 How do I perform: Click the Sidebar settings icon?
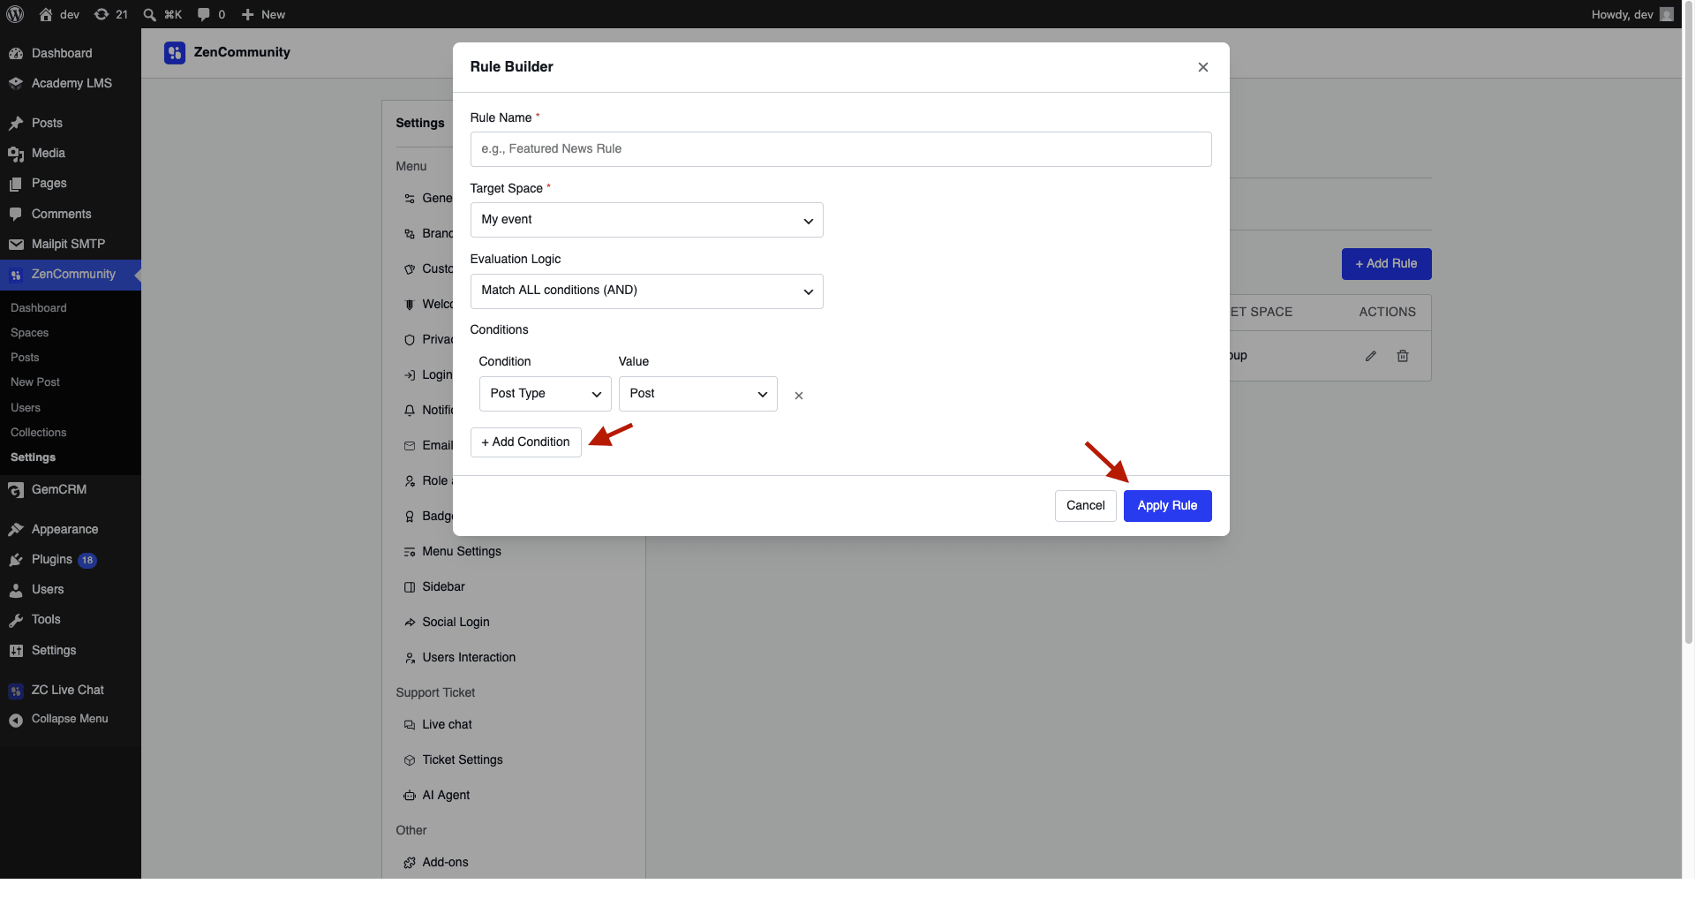coord(410,587)
